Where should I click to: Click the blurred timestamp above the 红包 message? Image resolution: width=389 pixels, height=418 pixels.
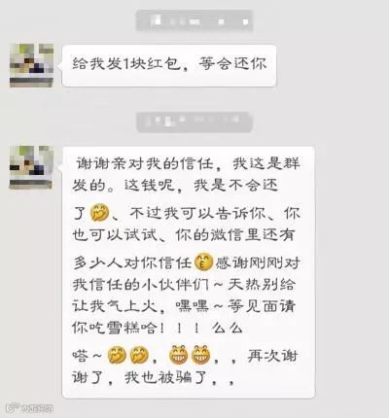tap(194, 20)
